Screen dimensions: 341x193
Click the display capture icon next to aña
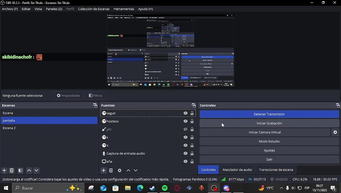tap(104, 161)
